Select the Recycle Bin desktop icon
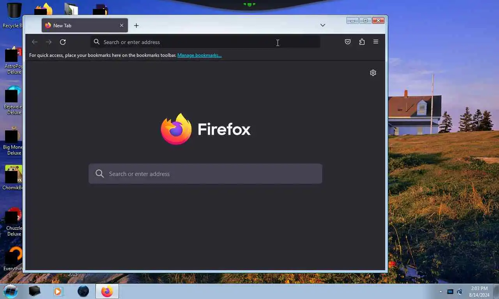The height and width of the screenshot is (299, 499). [x=13, y=16]
